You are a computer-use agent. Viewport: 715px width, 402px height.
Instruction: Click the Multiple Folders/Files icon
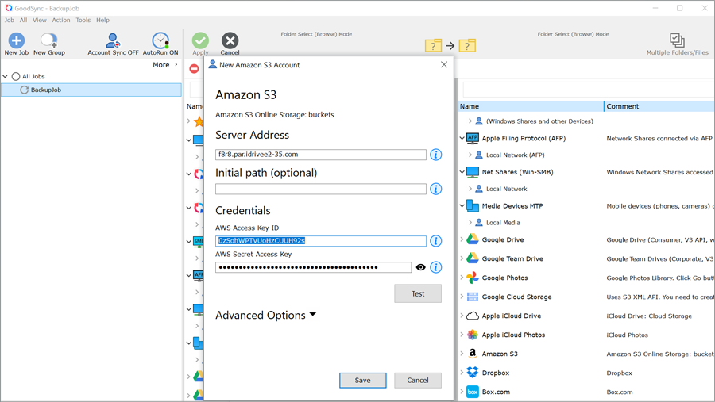click(677, 40)
